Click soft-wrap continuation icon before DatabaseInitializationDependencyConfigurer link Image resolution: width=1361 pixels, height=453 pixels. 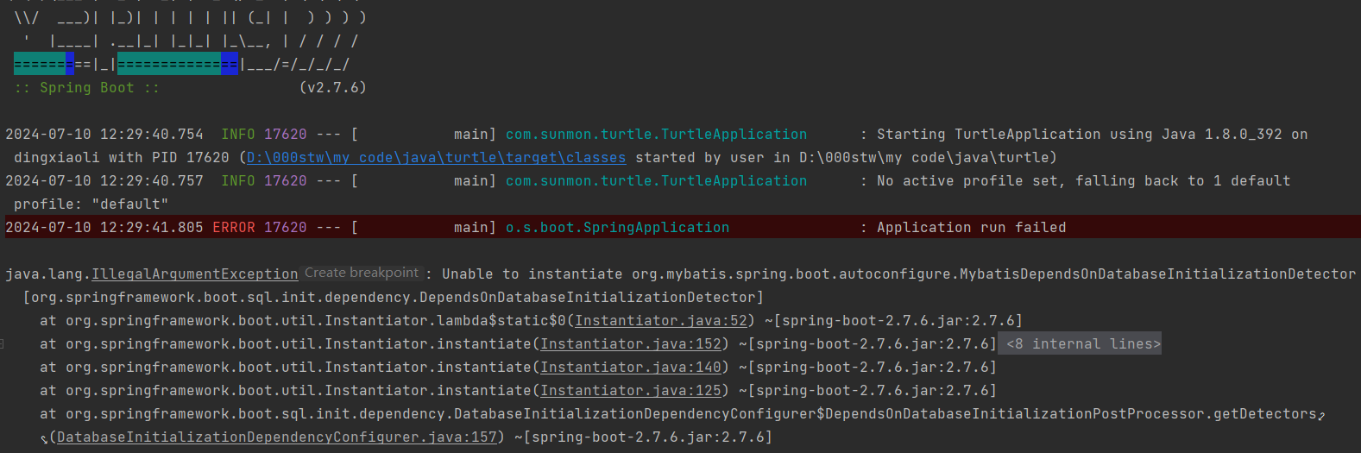point(44,438)
